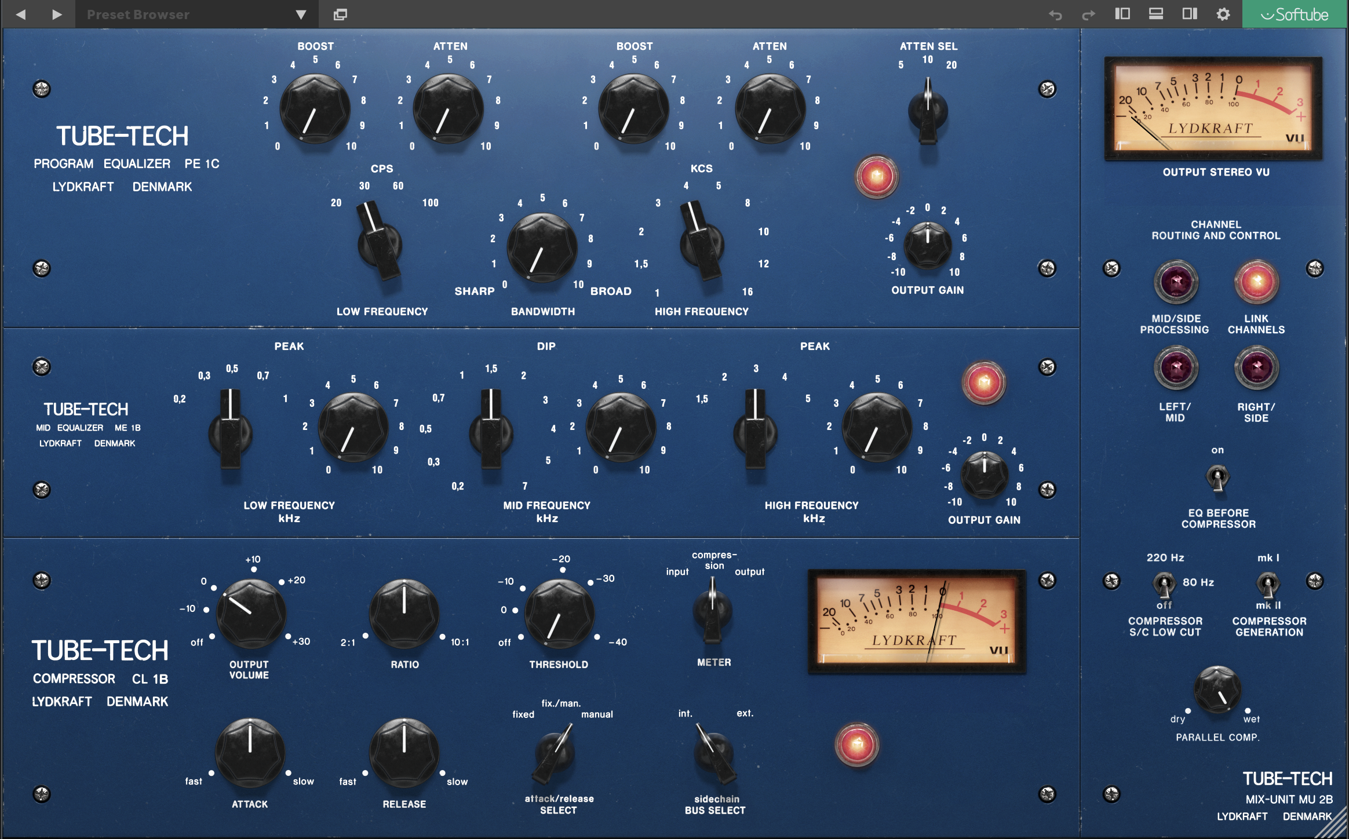Click the CPS Low Frequency selector

pos(380,242)
